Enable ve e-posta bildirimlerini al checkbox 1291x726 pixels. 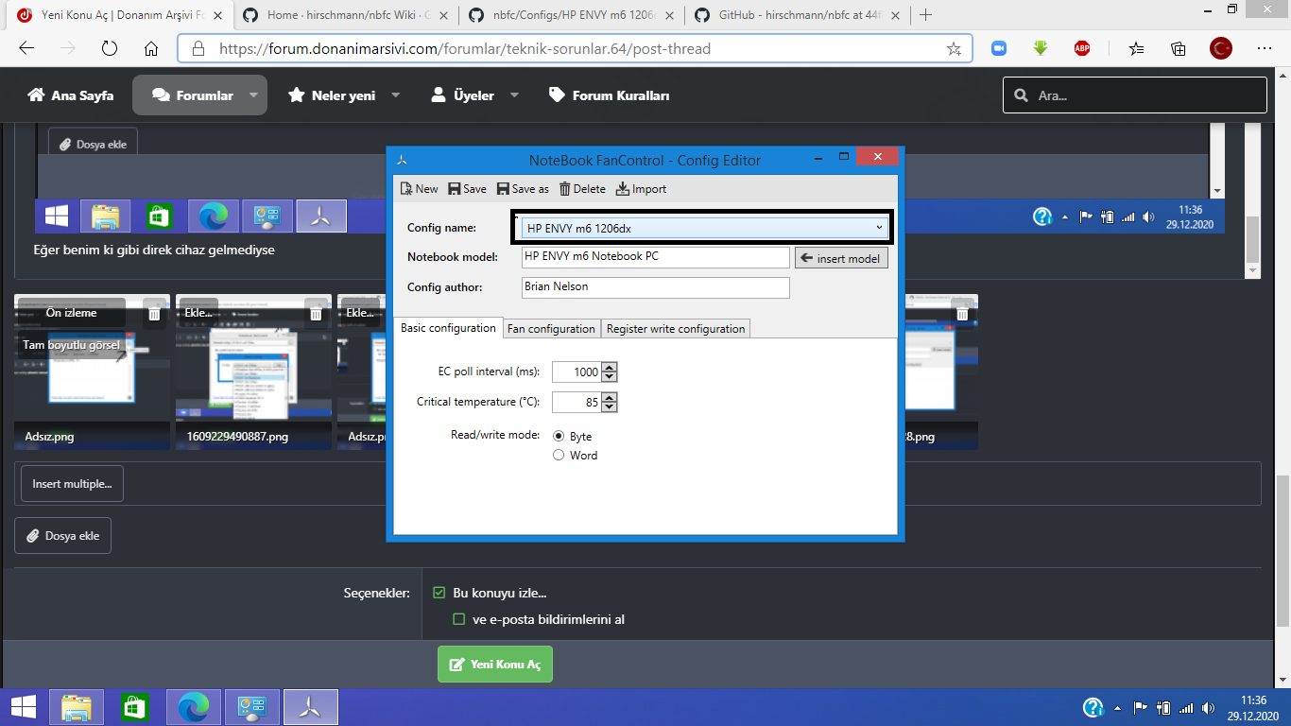click(459, 620)
